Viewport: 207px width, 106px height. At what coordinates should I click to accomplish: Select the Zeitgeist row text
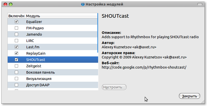[34, 66]
